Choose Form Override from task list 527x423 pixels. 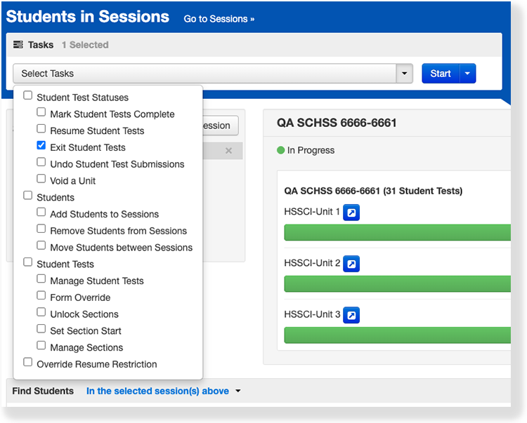41,297
